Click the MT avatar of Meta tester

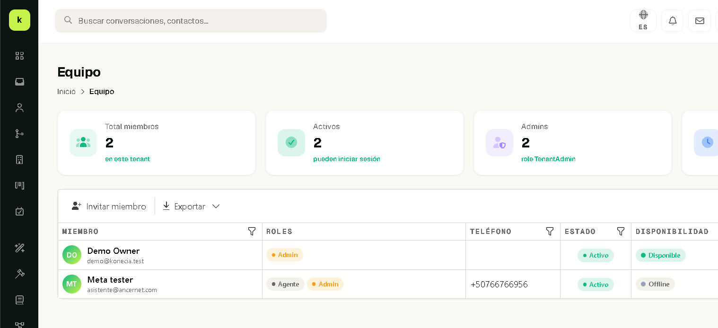tap(72, 284)
